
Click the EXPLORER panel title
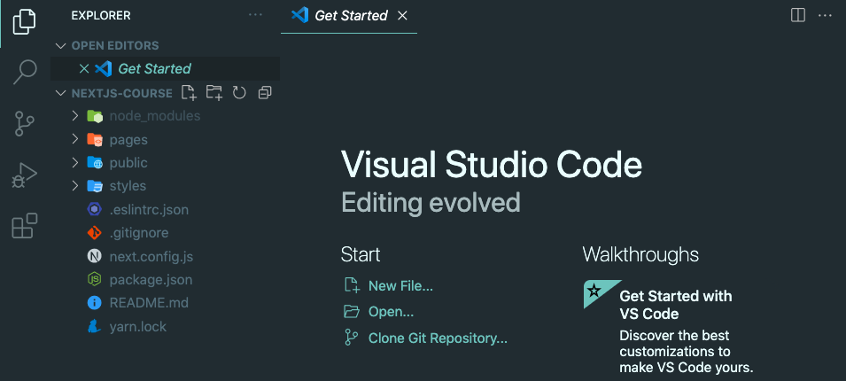(101, 16)
